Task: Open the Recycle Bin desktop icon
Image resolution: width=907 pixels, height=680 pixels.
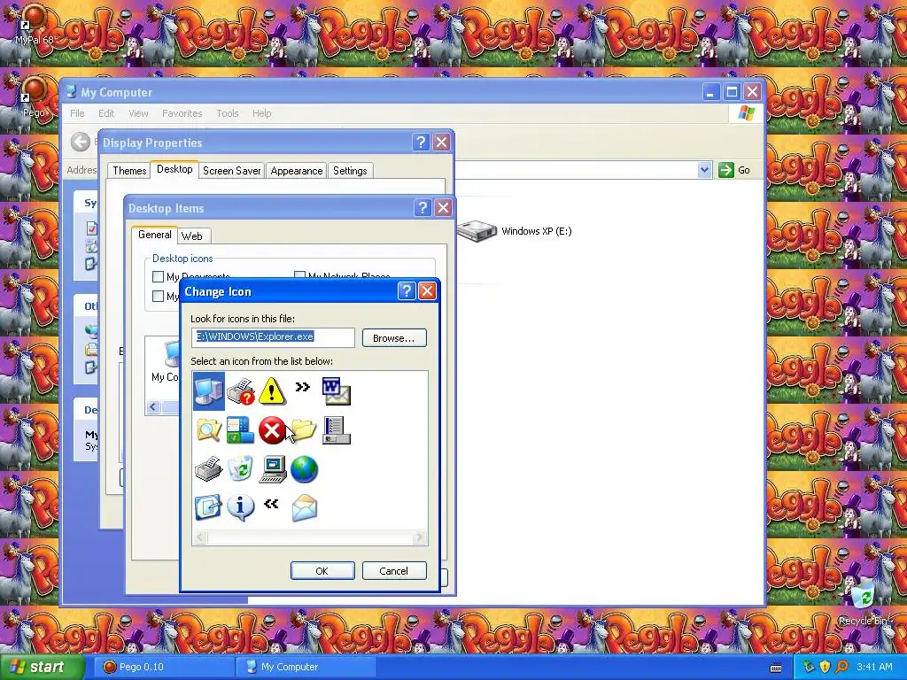Action: (x=863, y=602)
